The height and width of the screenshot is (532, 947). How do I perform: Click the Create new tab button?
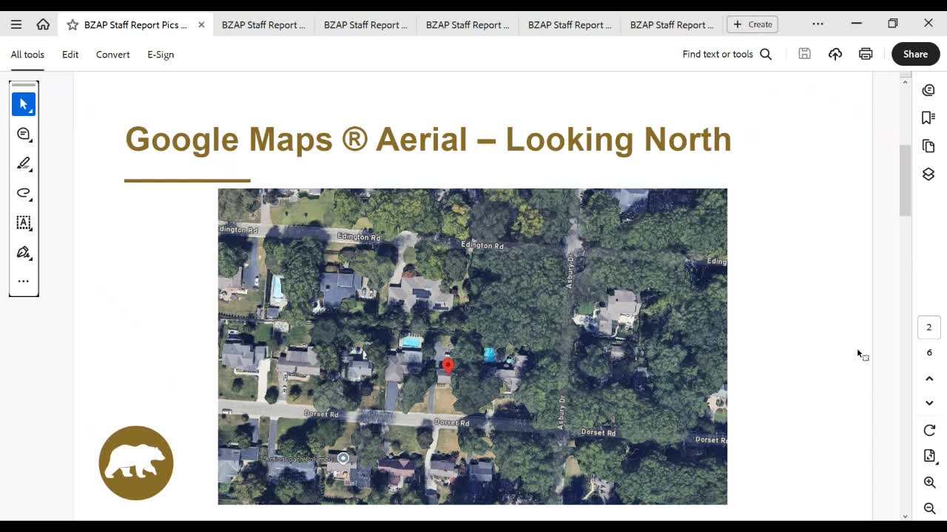[x=752, y=24]
